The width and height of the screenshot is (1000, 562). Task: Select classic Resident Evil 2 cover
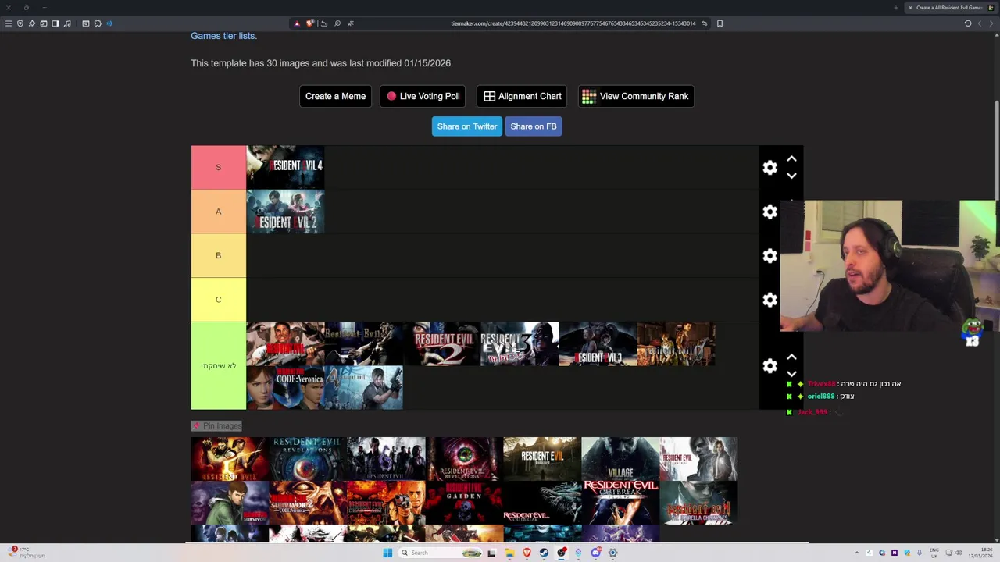click(441, 343)
